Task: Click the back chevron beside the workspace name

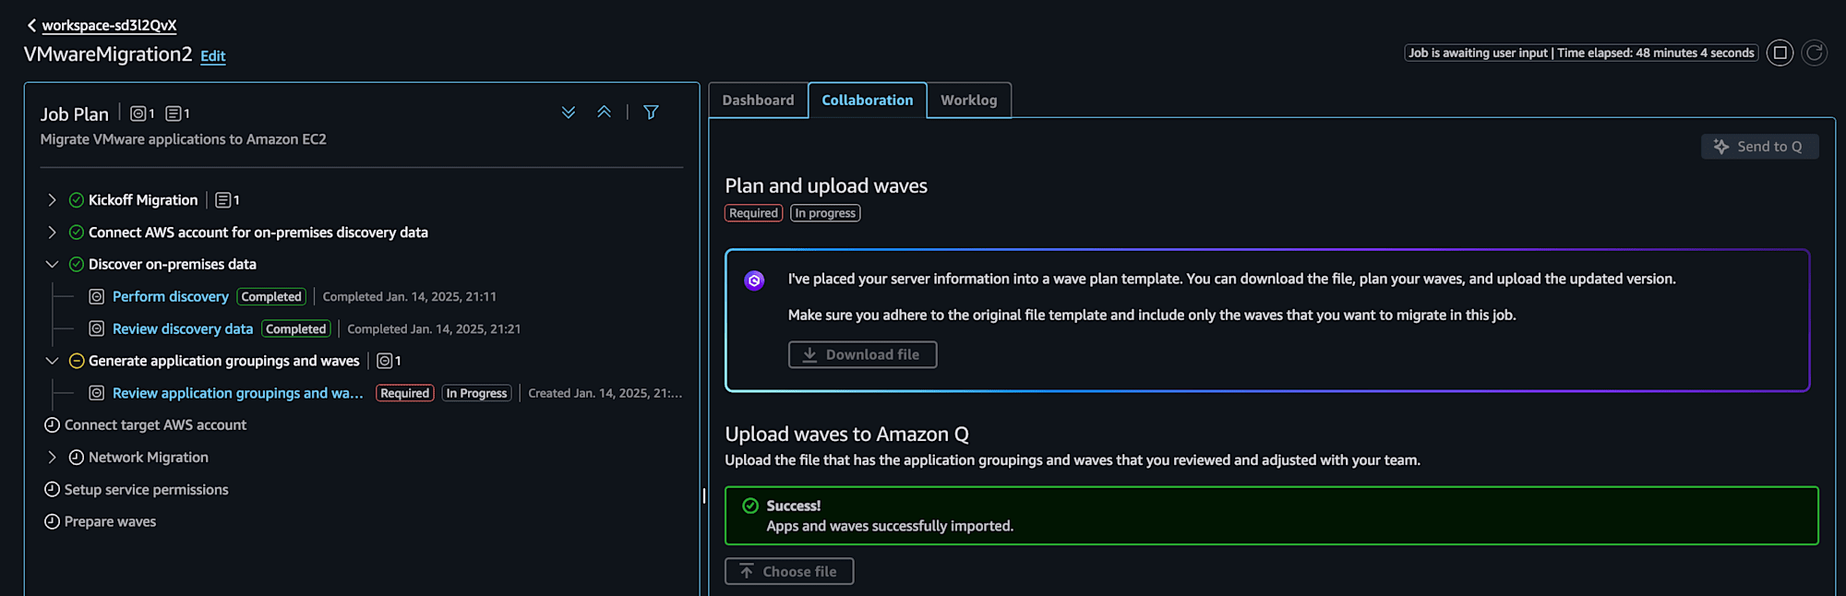Action: (31, 26)
